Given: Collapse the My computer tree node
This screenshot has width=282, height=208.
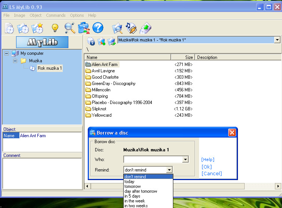Looking at the screenshot, I should coord(6,53).
